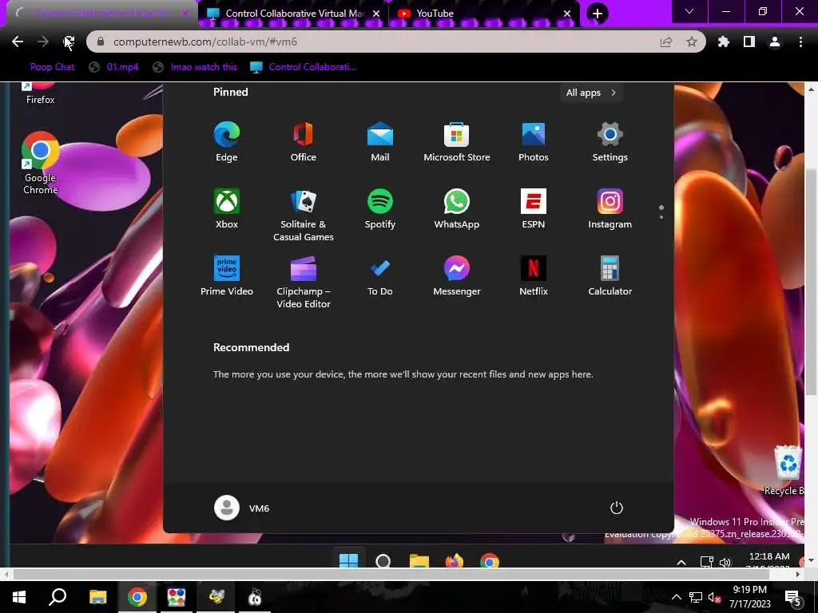Switch to Control Collaborative Virtual Machines tab
Viewport: 818px width, 613px height.
tap(294, 14)
